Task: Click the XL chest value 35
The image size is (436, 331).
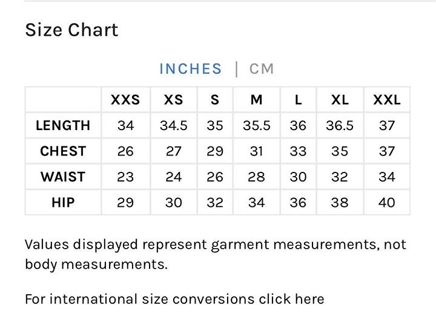Action: 340,151
